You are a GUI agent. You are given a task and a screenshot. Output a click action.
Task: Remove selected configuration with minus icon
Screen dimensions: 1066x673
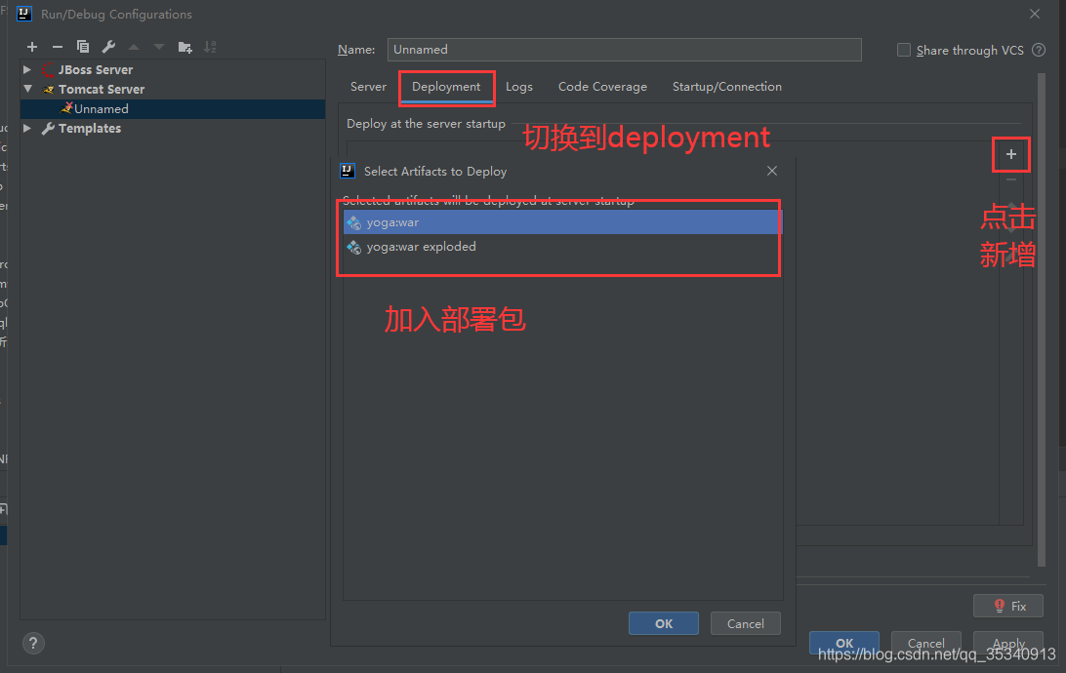coord(57,47)
